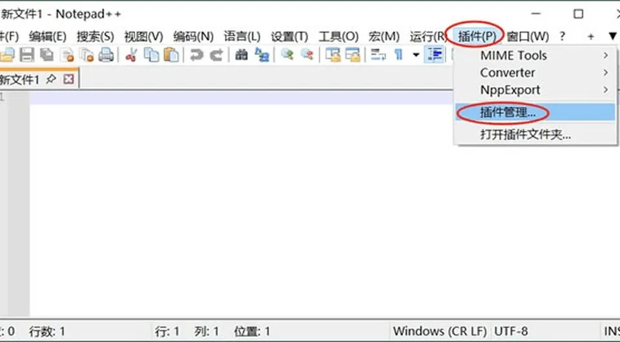Screen dimensions: 620x342
Task: Maximize the Notepad++ window
Action: [579, 14]
